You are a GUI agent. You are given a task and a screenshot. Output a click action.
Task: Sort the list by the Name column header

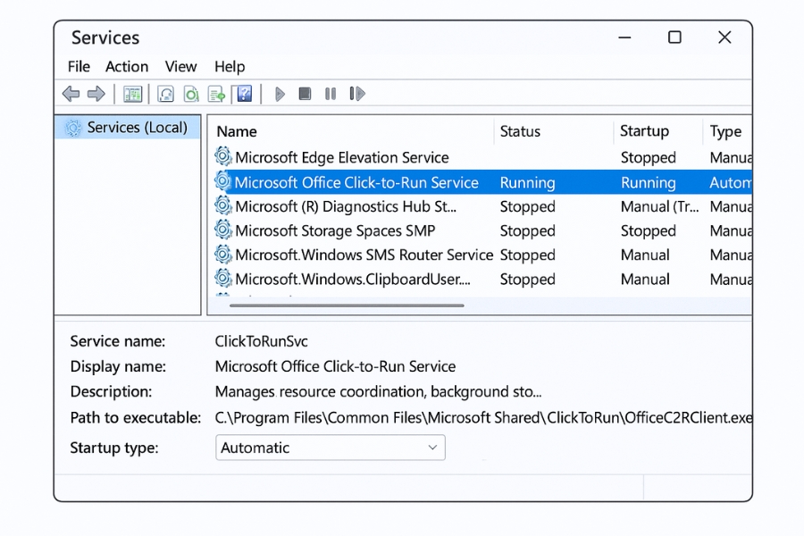click(237, 131)
